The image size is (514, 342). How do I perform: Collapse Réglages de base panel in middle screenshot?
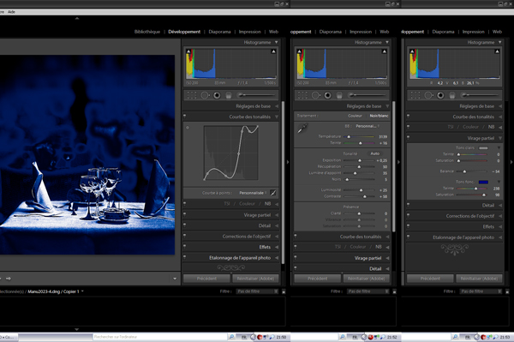click(x=387, y=106)
